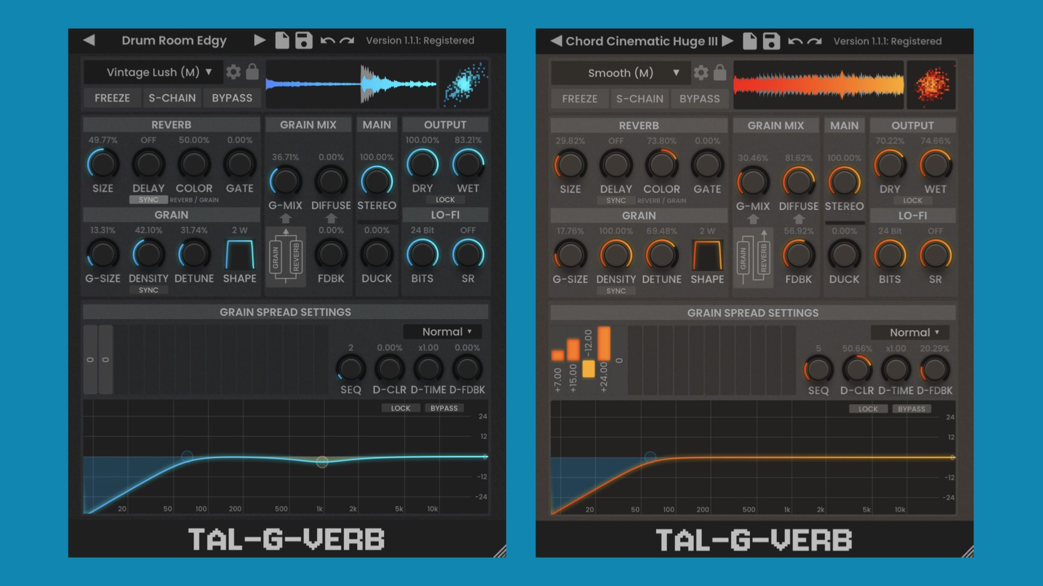Click the lock icon beside the Smooth (M) selector
Viewport: 1043px width, 586px height.
click(x=720, y=73)
